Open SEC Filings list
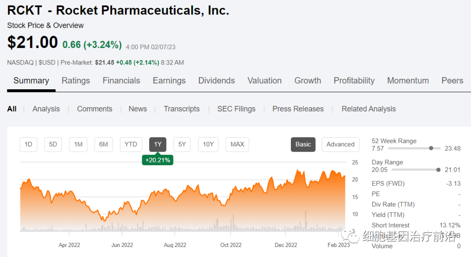Image resolution: width=471 pixels, height=257 pixels. 236,109
